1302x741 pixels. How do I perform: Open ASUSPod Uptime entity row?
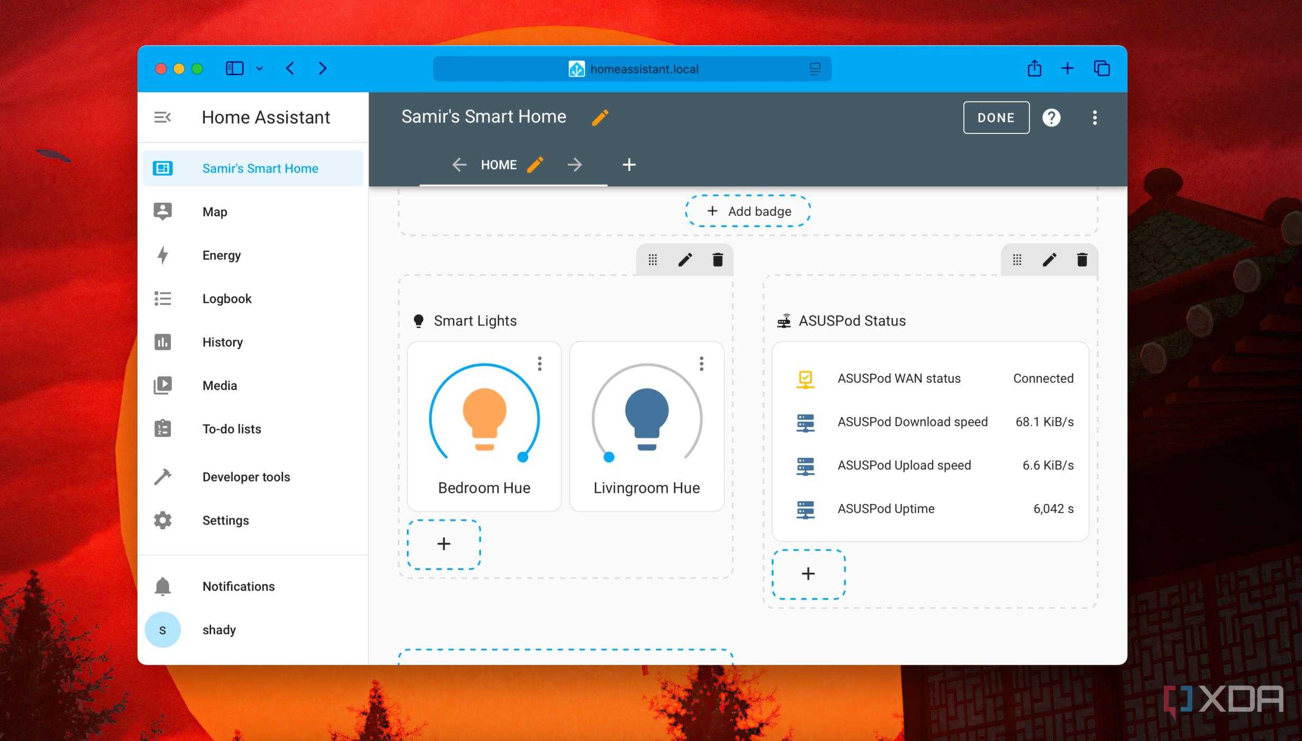[x=930, y=509]
